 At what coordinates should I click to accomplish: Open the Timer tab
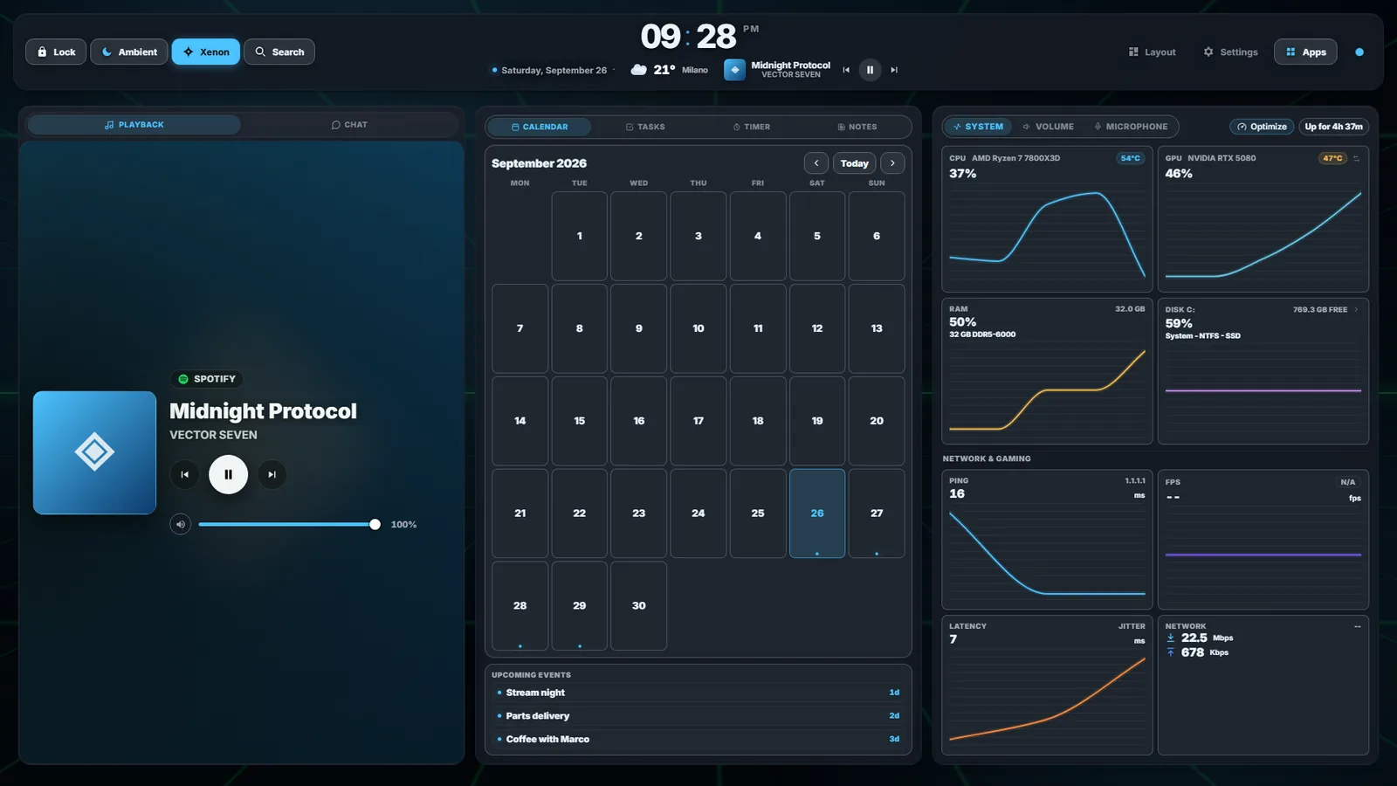click(x=751, y=127)
